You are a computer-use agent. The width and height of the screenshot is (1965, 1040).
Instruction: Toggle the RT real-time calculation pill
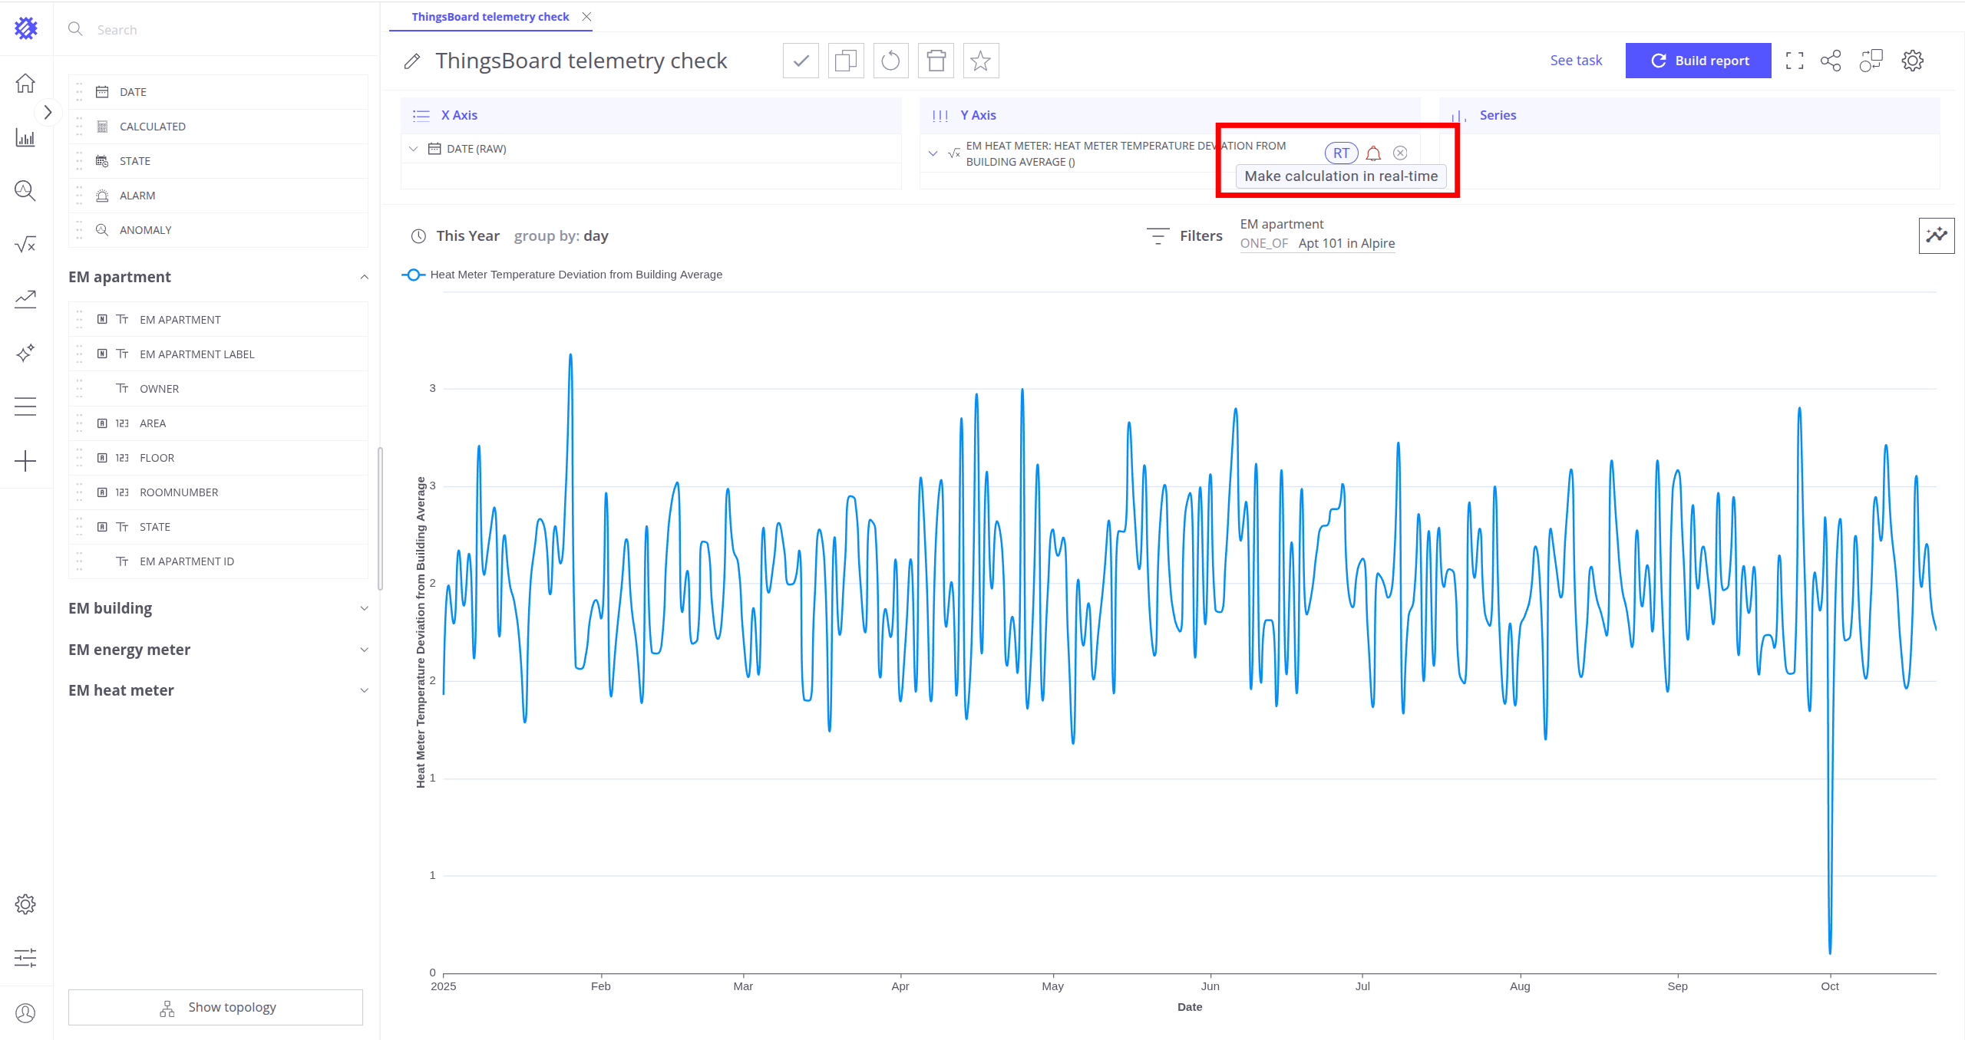1341,153
